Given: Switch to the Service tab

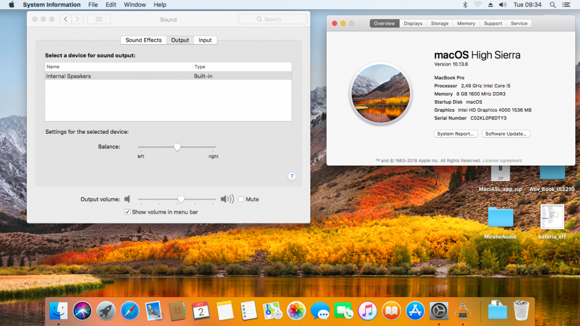Looking at the screenshot, I should [x=519, y=23].
